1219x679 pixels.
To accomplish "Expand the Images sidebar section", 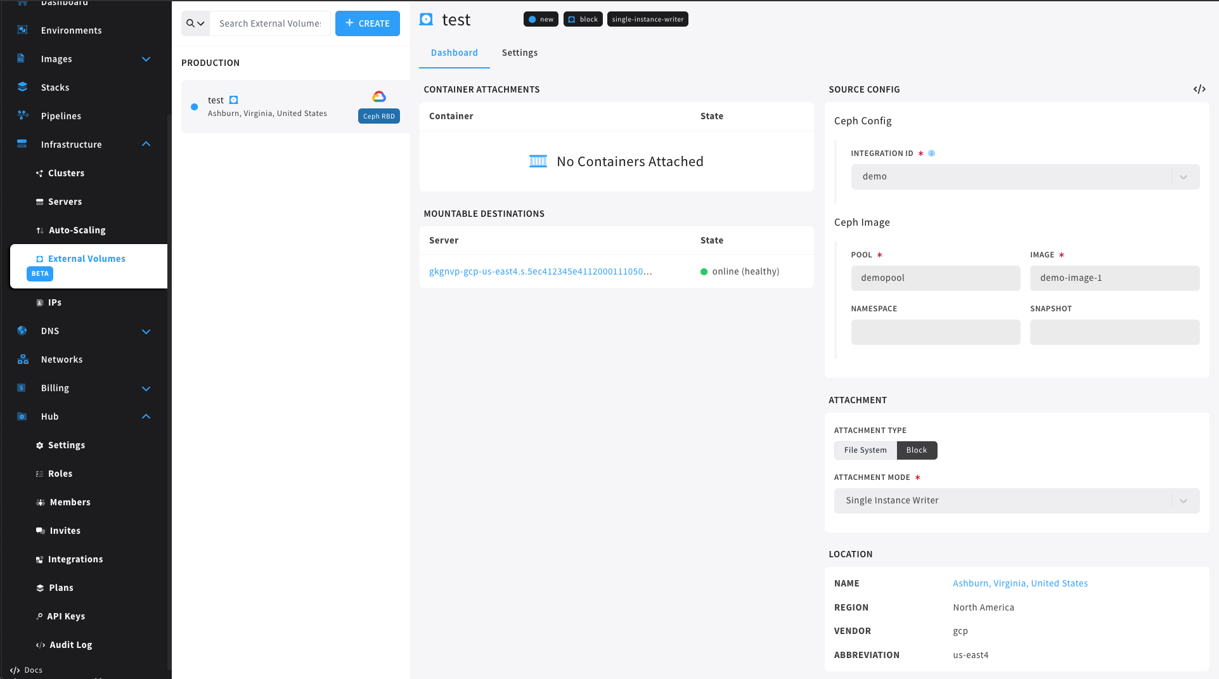I will click(x=146, y=59).
